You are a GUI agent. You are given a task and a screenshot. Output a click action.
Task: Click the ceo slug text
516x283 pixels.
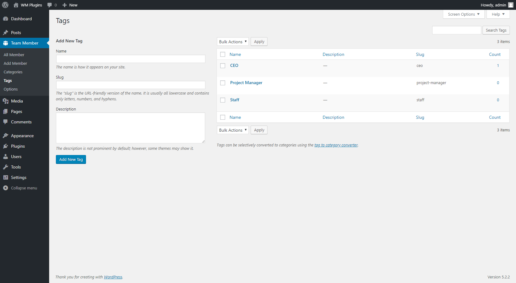(x=420, y=65)
